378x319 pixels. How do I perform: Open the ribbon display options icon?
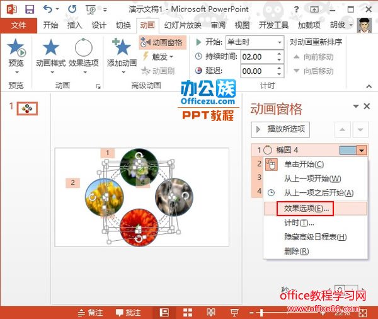click(314, 9)
